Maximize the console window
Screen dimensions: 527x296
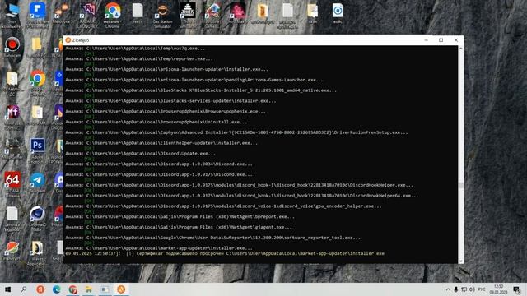[441, 40]
